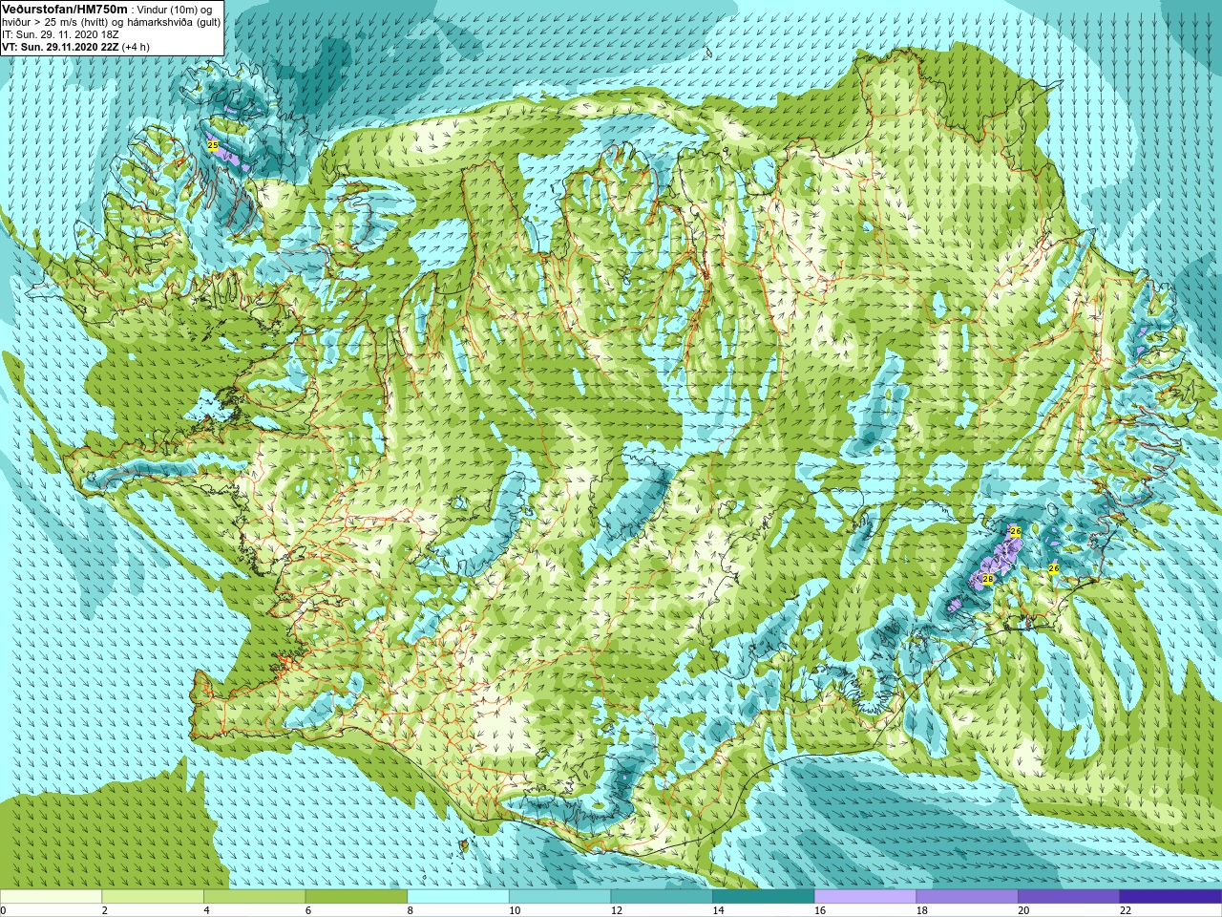Screen dimensions: 1222x917
Task: Select the green 4–6 legend swatch
Action: pos(254,897)
